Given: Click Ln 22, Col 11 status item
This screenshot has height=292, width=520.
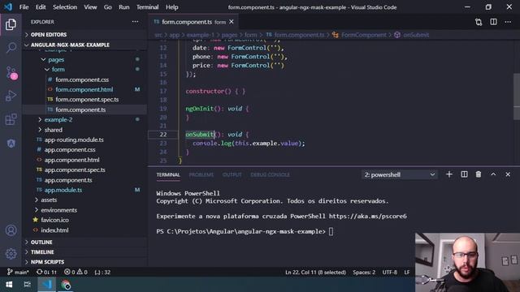Looking at the screenshot, I should coord(315,273).
